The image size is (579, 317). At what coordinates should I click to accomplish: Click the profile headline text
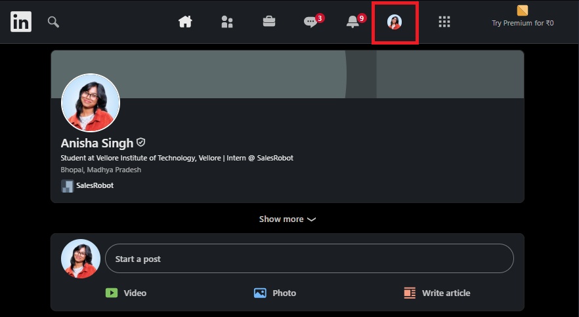tap(177, 158)
